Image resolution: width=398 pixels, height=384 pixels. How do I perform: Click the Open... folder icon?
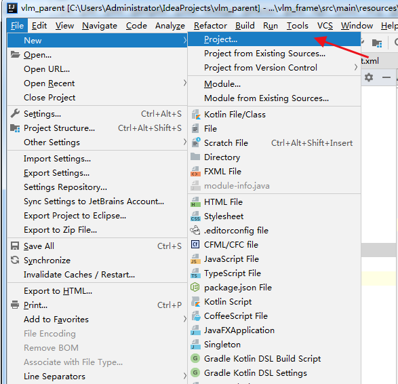(x=15, y=54)
